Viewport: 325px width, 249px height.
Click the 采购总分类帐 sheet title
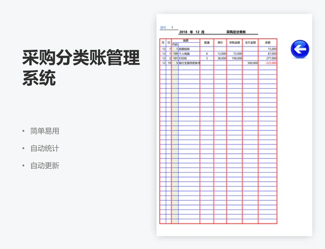[236, 32]
